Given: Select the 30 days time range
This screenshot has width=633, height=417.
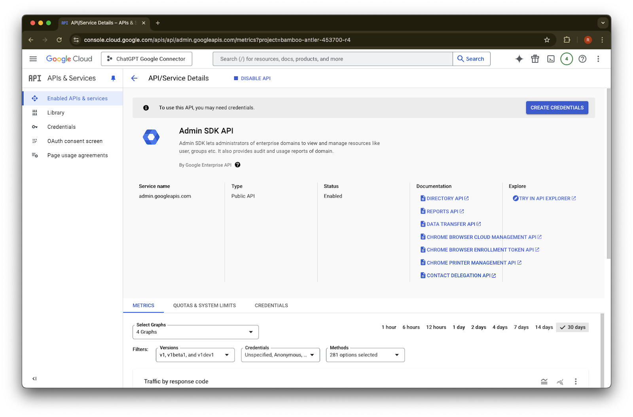Looking at the screenshot, I should (x=572, y=327).
